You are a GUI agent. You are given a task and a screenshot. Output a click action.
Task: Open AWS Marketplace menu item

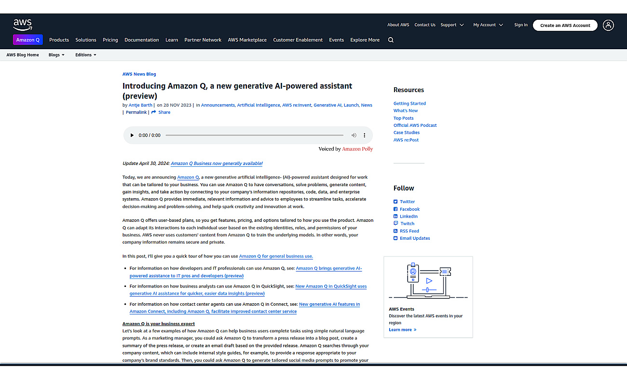click(247, 40)
